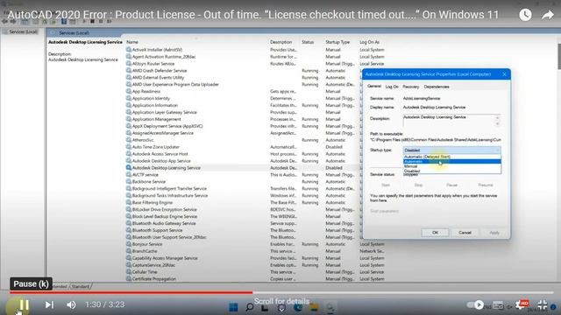Click the gear icon beside ActiveX Installer
The height and width of the screenshot is (315, 561).
tap(129, 50)
